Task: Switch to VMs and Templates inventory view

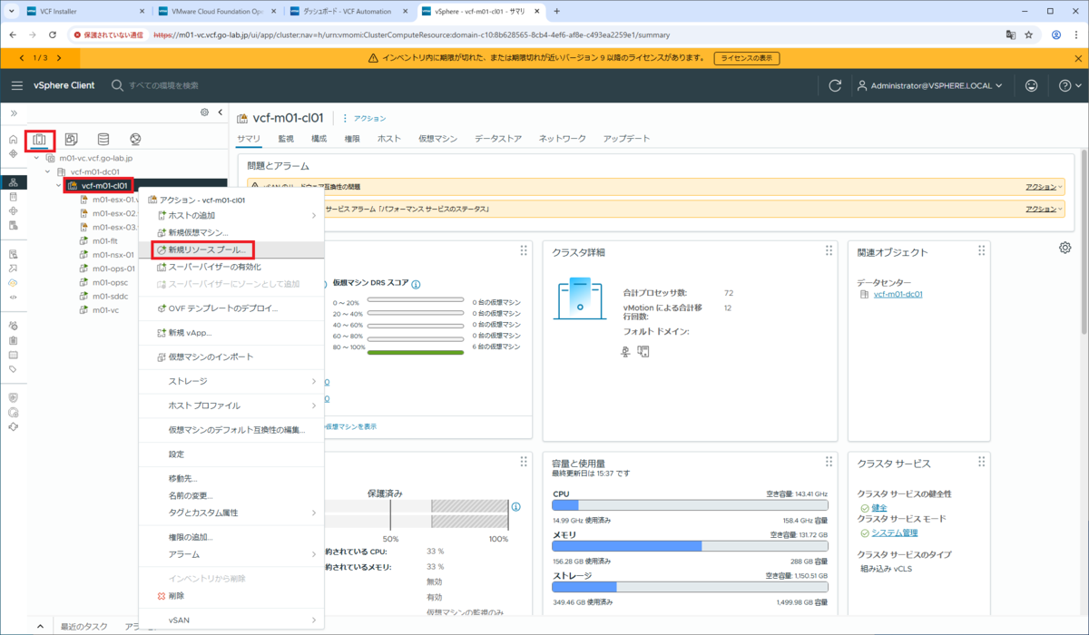Action: pos(71,140)
